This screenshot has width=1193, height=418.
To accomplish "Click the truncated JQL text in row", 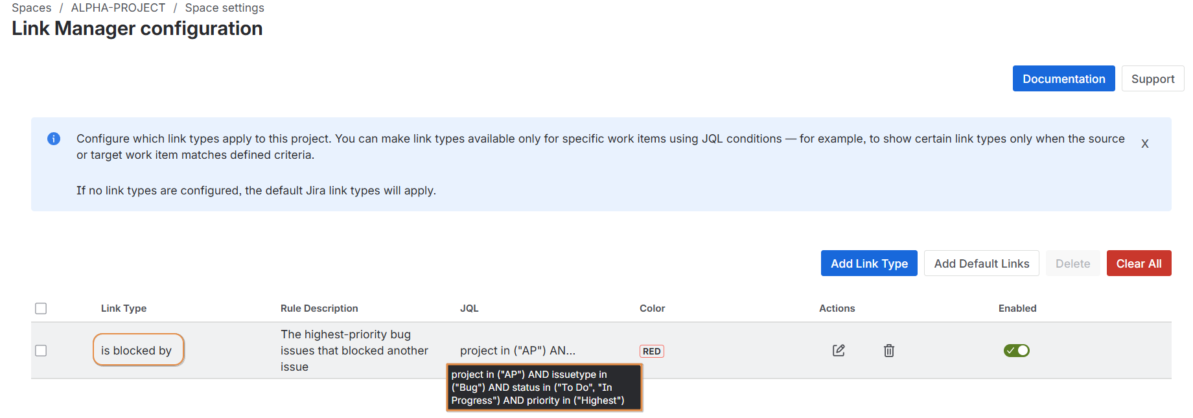I will [517, 351].
